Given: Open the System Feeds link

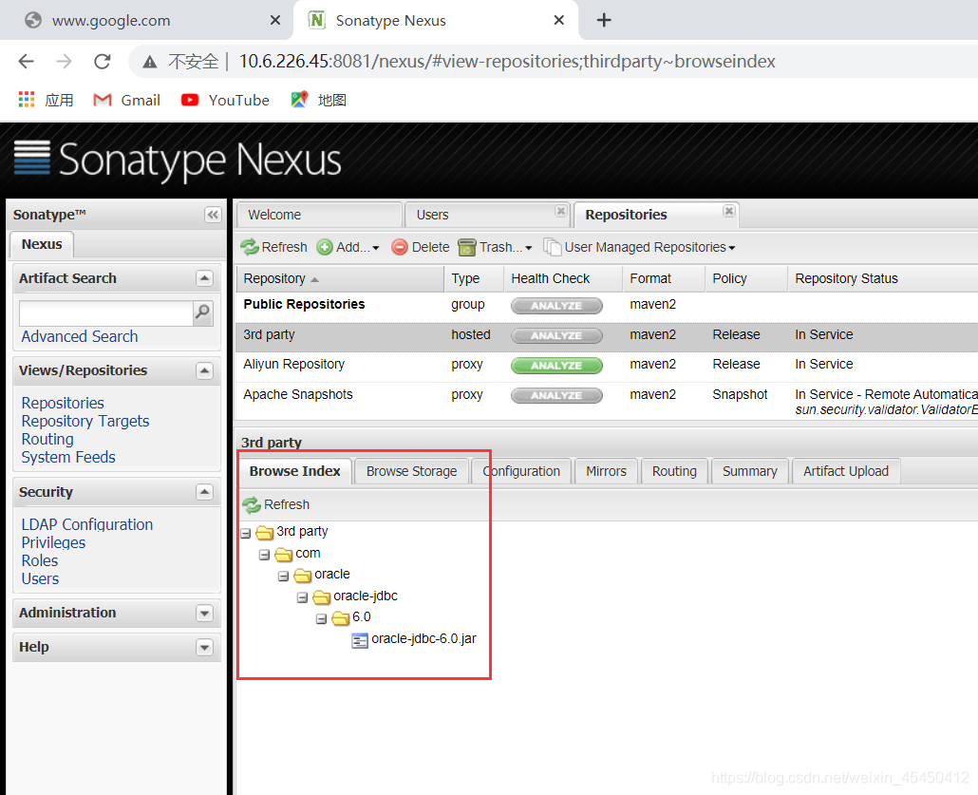Looking at the screenshot, I should (x=68, y=458).
